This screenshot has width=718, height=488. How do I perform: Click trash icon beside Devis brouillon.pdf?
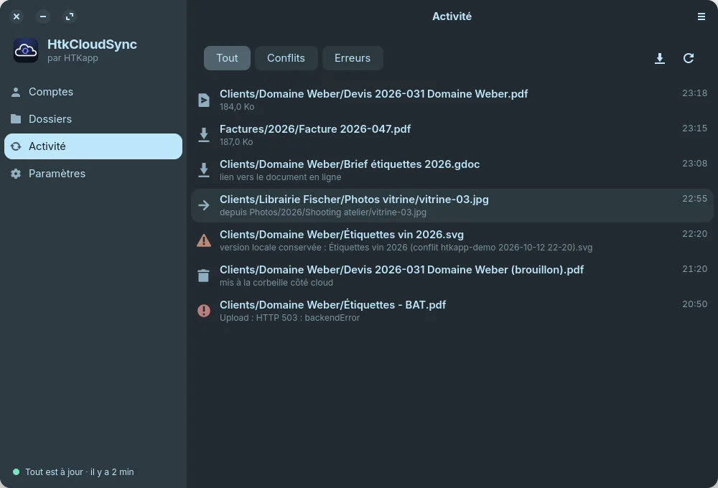pyautogui.click(x=204, y=276)
